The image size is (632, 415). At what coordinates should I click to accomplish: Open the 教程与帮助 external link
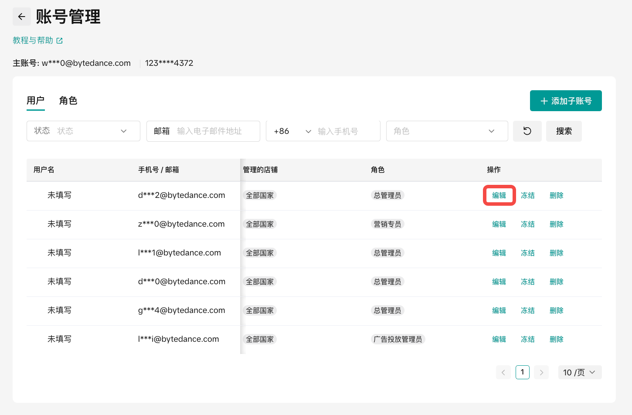38,41
